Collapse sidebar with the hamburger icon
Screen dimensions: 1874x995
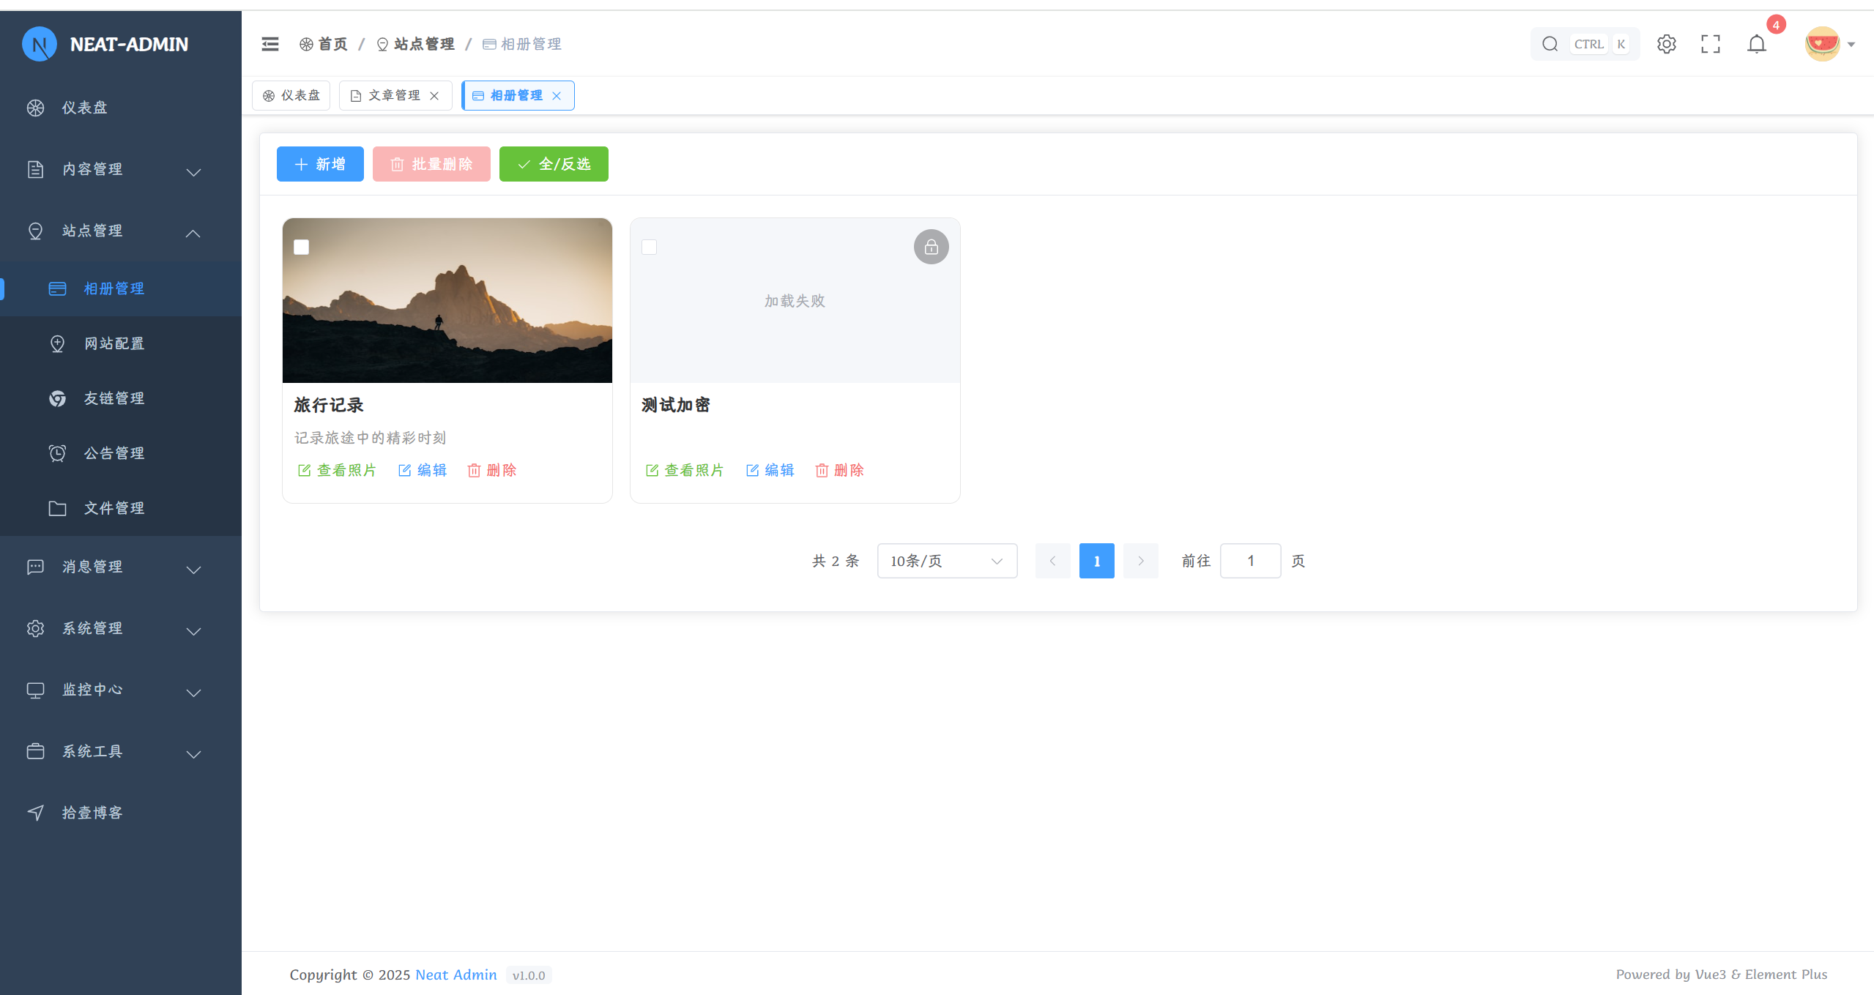pyautogui.click(x=270, y=44)
